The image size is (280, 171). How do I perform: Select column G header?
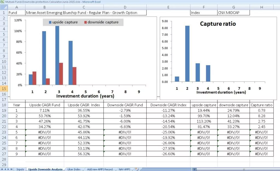point(234,7)
